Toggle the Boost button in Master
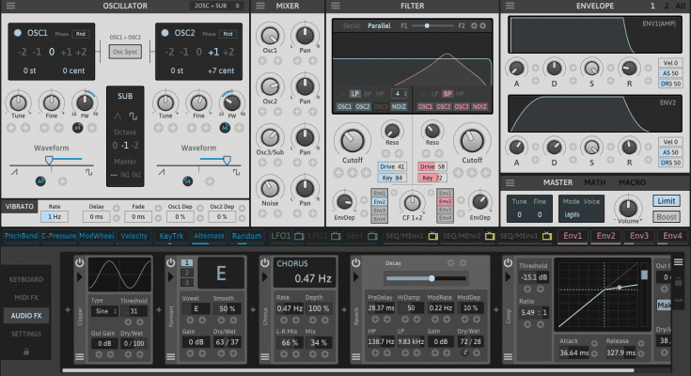 666,216
